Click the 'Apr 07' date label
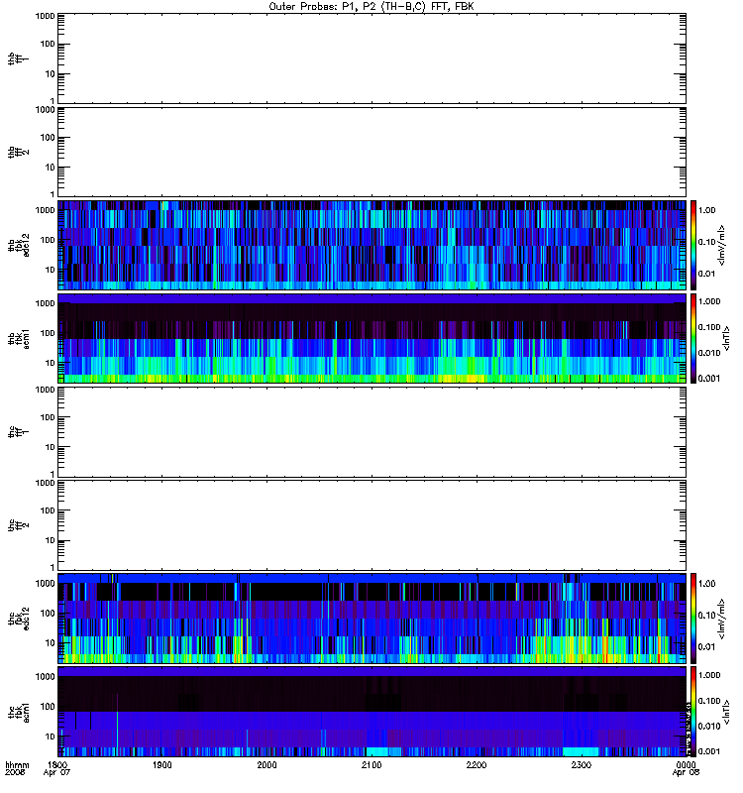 [57, 773]
